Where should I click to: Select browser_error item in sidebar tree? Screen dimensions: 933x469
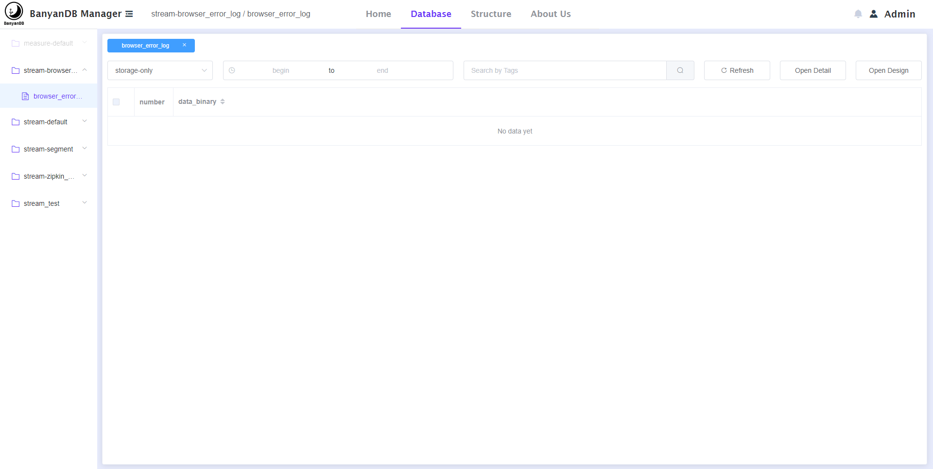click(x=49, y=96)
